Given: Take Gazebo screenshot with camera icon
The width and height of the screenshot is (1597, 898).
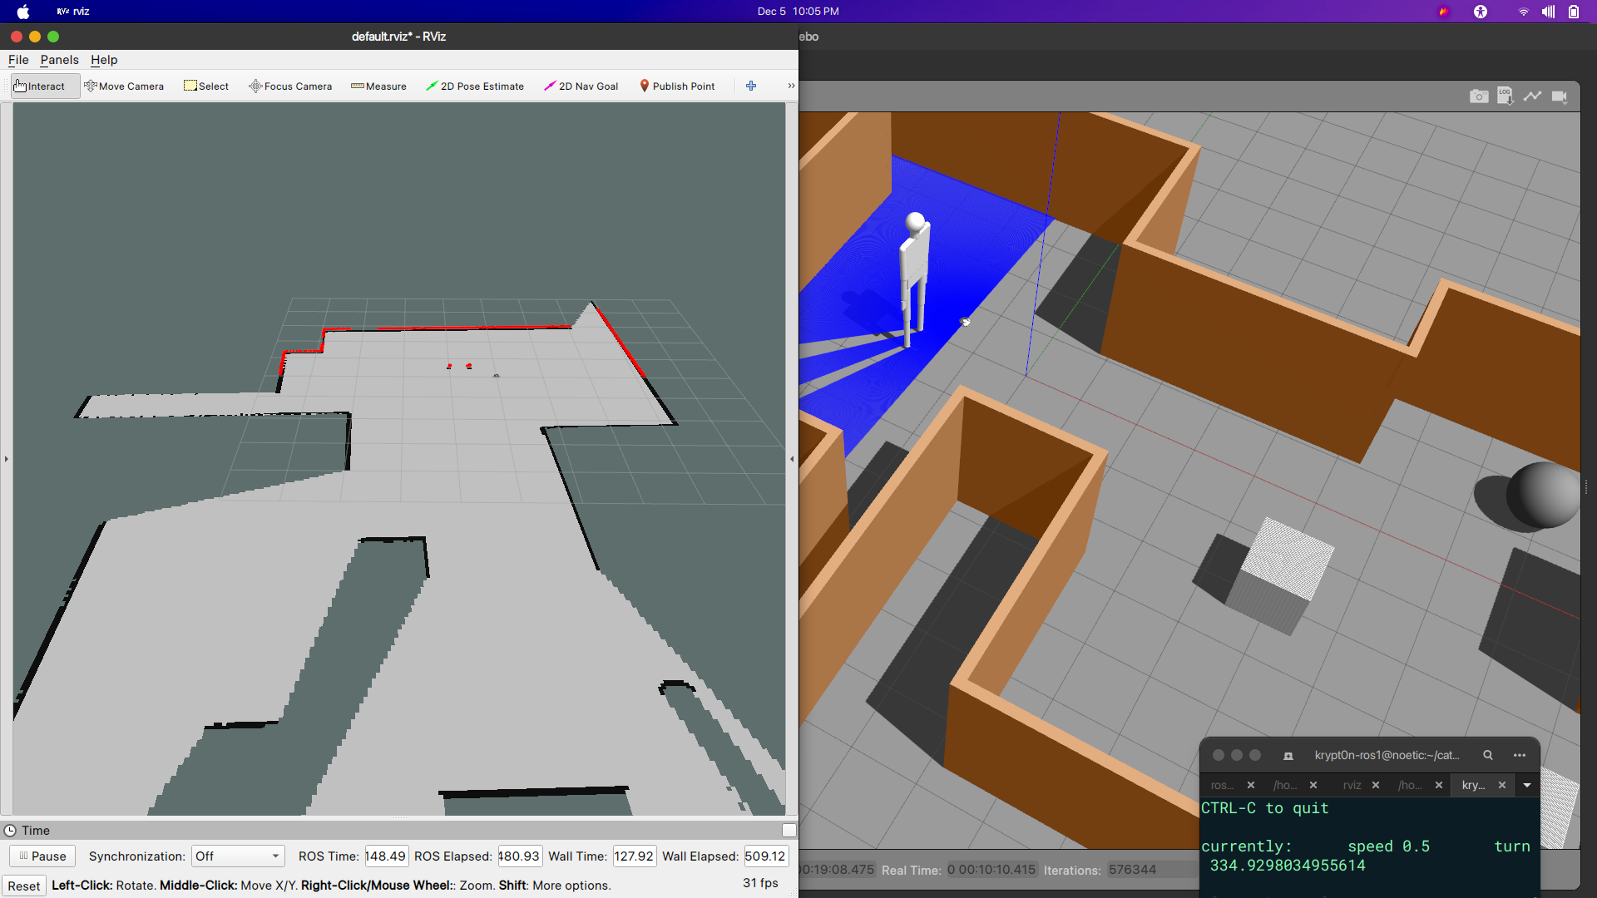Looking at the screenshot, I should pyautogui.click(x=1478, y=96).
